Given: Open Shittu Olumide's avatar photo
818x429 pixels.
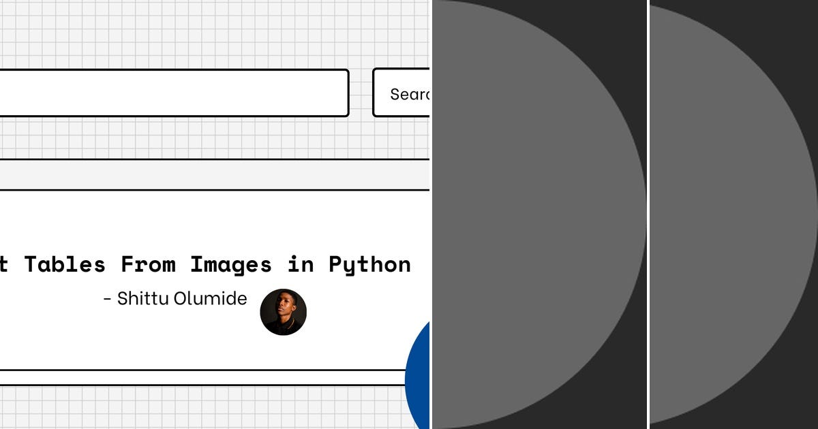Looking at the screenshot, I should tap(284, 312).
